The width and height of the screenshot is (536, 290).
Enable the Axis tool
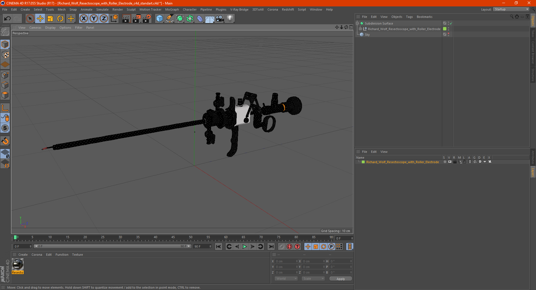(5, 108)
